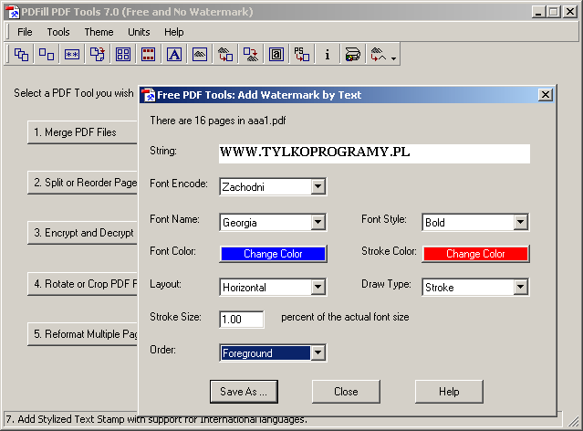This screenshot has width=583, height=431.
Task: Click the Close button in watermark dialog
Action: pyautogui.click(x=346, y=392)
